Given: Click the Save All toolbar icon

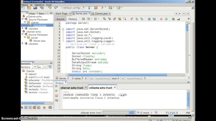Looking at the screenshot, I should (42, 8).
